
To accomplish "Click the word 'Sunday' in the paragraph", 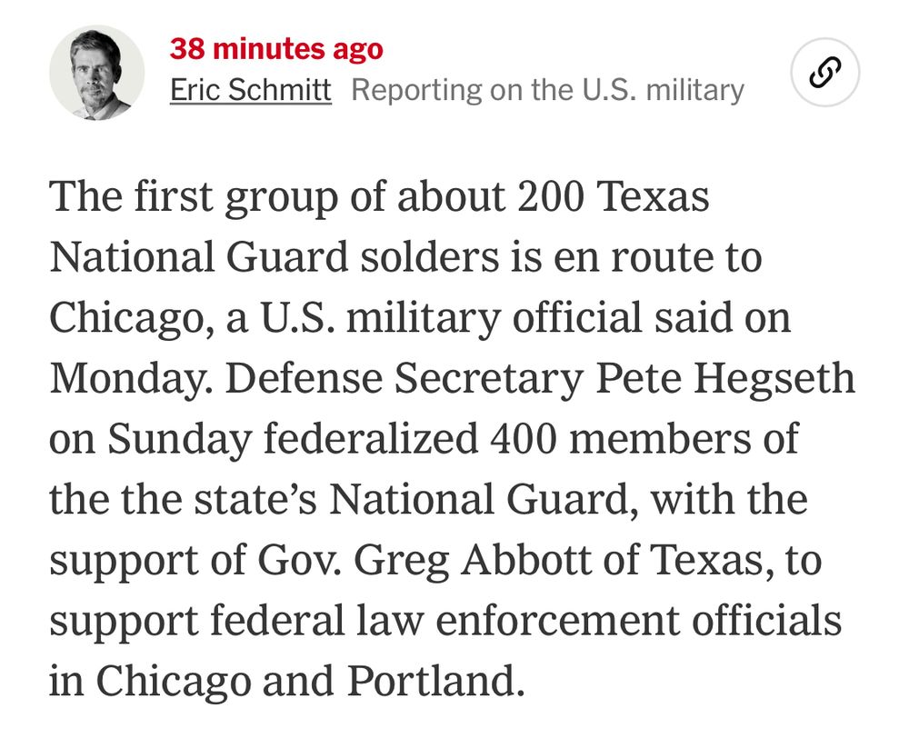I will point(180,440).
